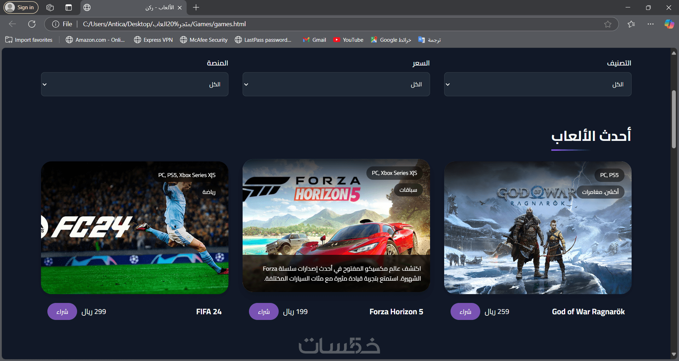Viewport: 679px width, 361px height.
Task: Open the LastPass password bookmark
Action: coord(263,40)
